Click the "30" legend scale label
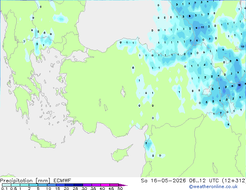This screenshot has height=190, width=246. tap(84, 188)
